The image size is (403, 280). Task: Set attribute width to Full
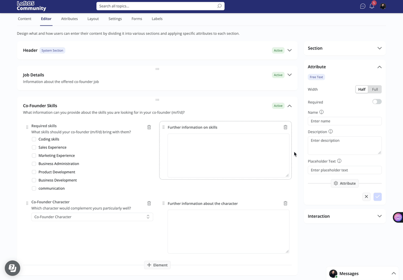(x=375, y=89)
